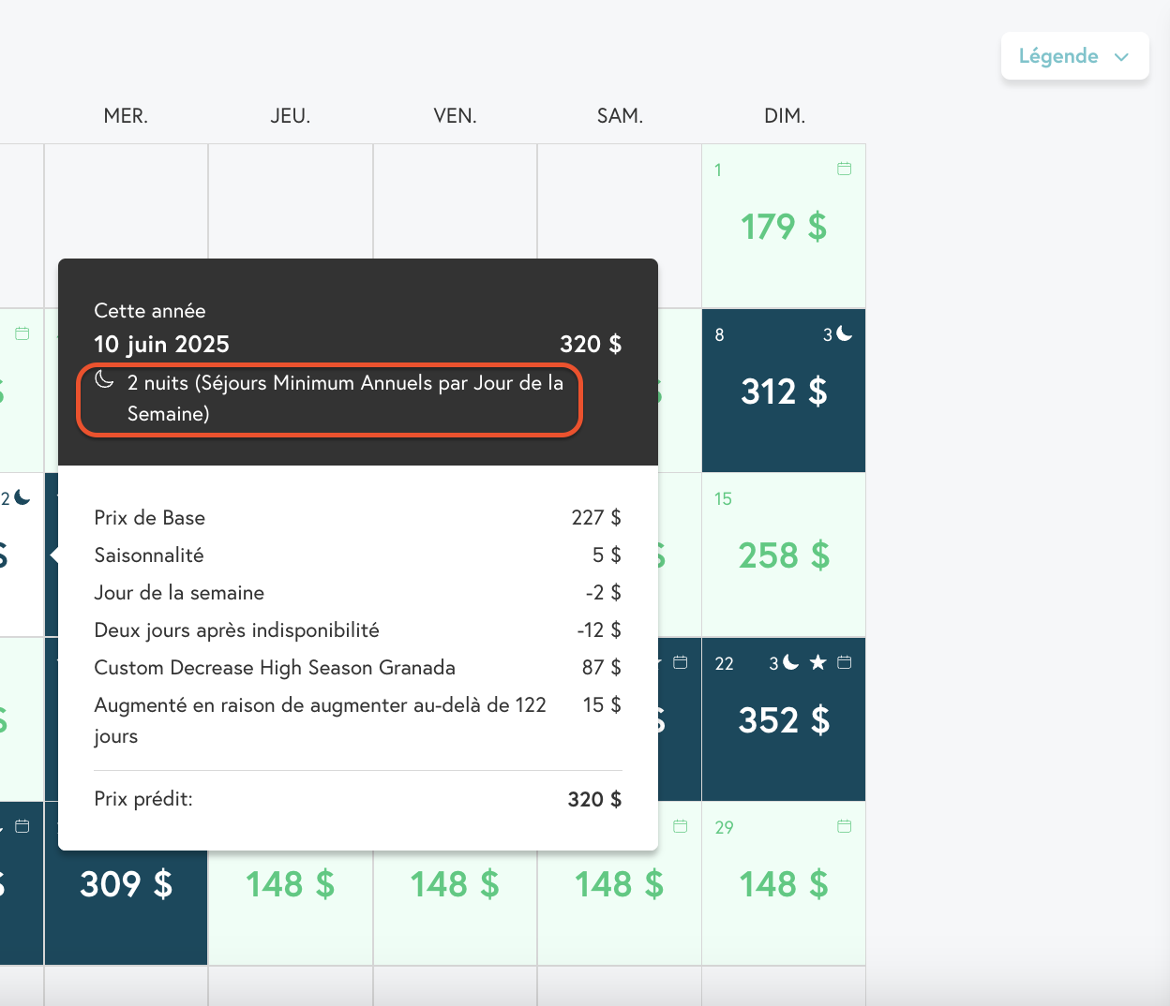Image resolution: width=1170 pixels, height=1006 pixels.
Task: Open the Légende dropdown
Action: tap(1074, 56)
